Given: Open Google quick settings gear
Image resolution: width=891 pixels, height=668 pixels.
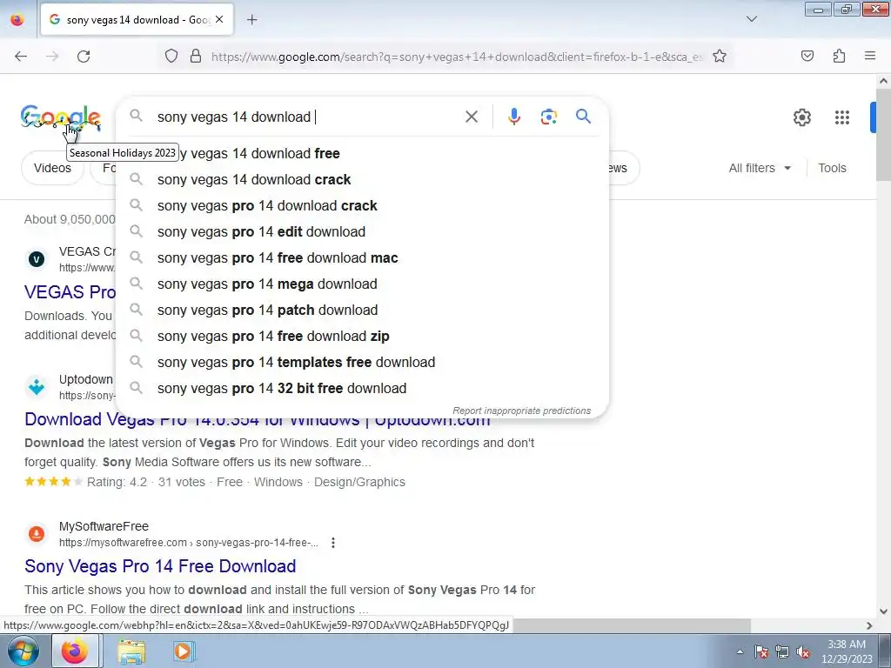Looking at the screenshot, I should (801, 117).
